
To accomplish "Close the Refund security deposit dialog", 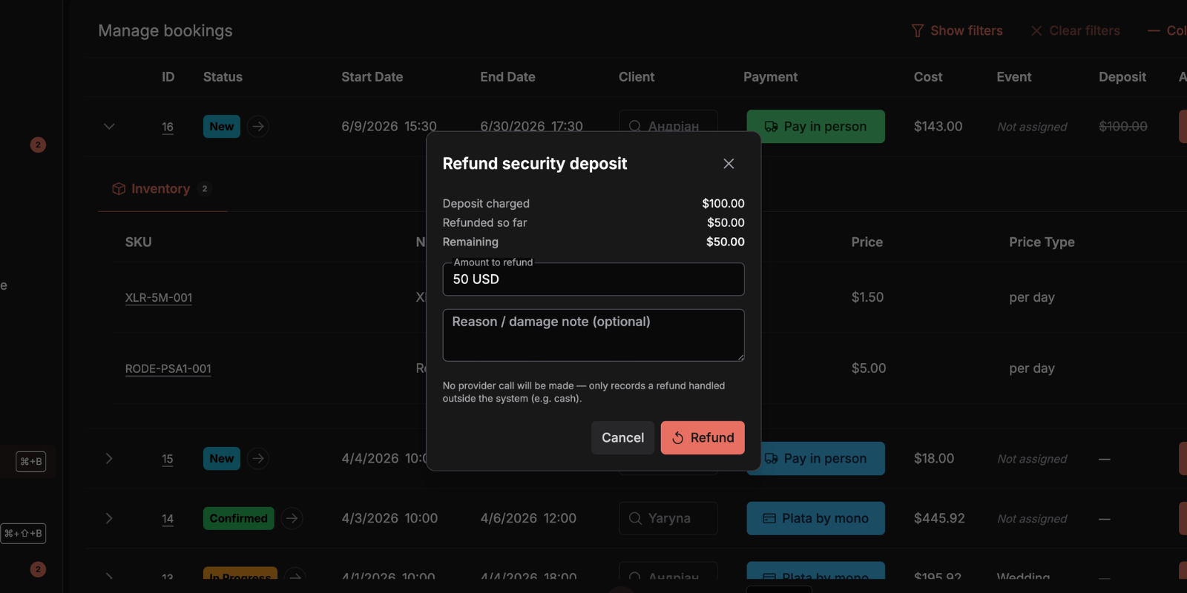I will pos(729,164).
